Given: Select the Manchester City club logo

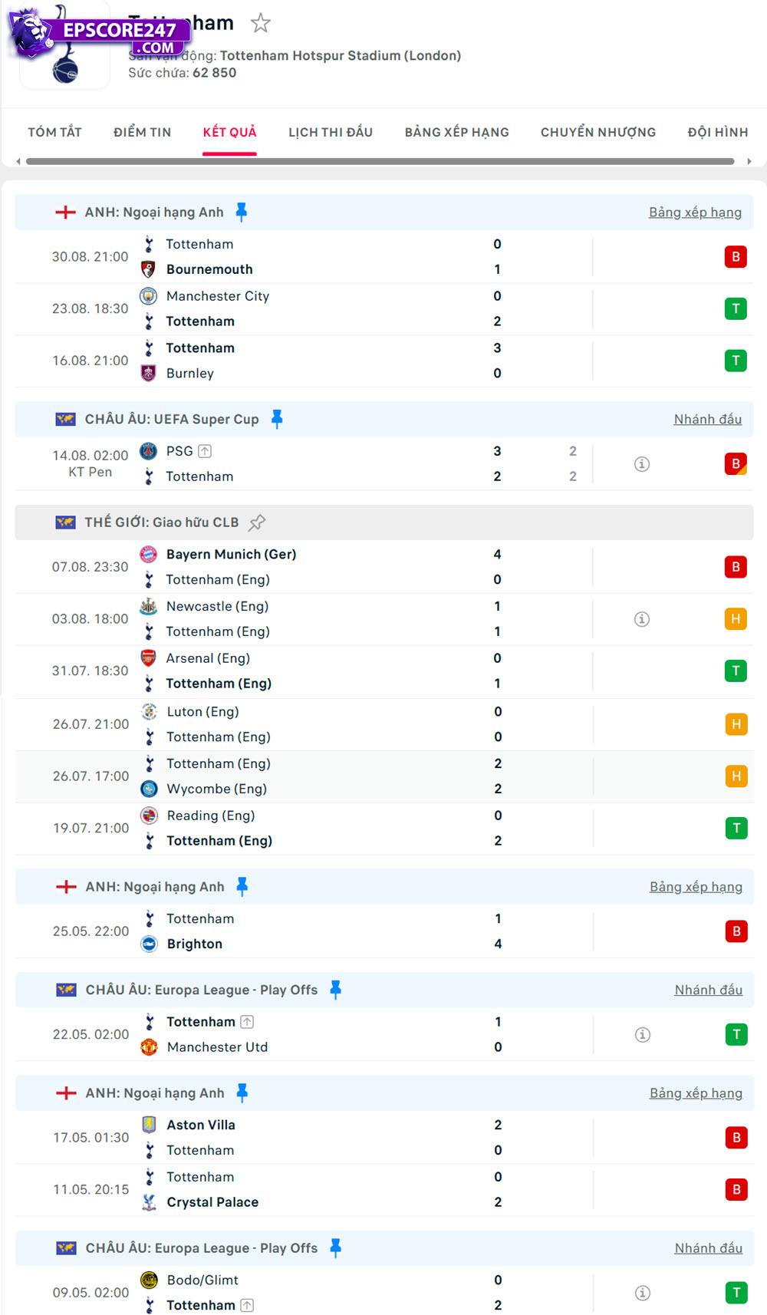Looking at the screenshot, I should 147,296.
